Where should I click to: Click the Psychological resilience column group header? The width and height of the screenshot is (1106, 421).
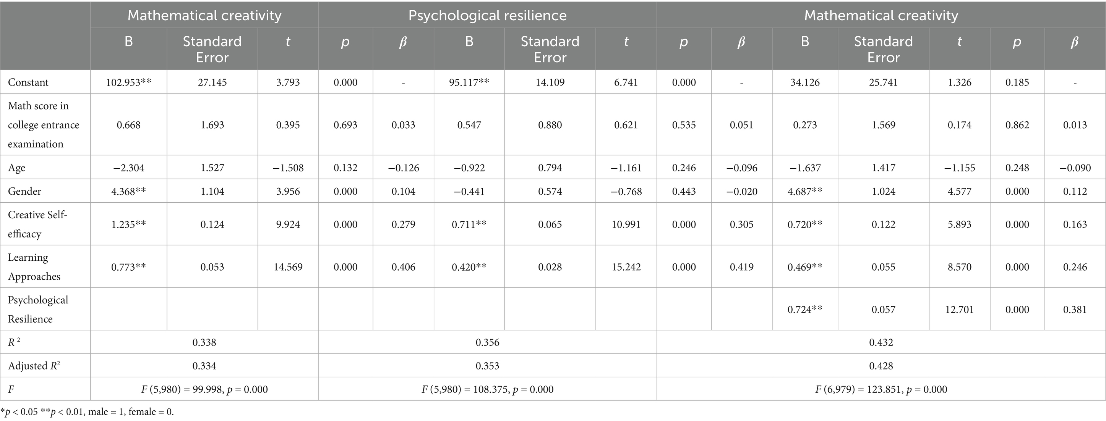point(487,15)
